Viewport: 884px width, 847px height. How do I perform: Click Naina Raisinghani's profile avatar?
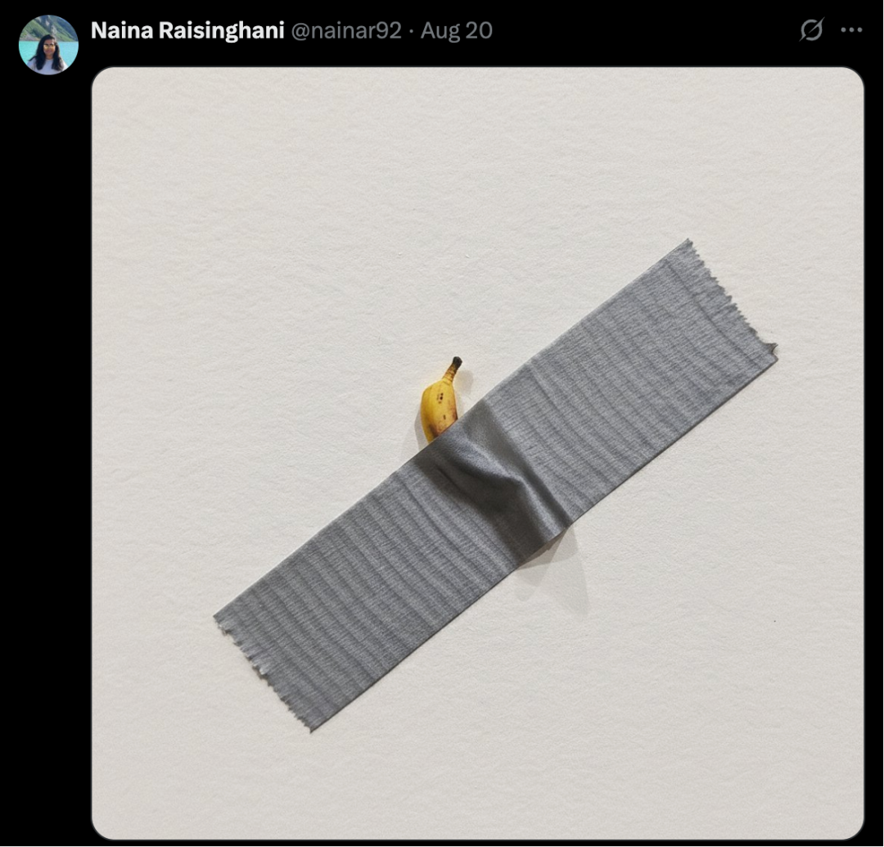[48, 45]
